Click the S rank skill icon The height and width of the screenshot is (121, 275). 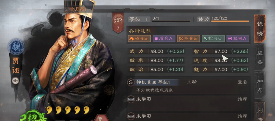tap(131, 83)
